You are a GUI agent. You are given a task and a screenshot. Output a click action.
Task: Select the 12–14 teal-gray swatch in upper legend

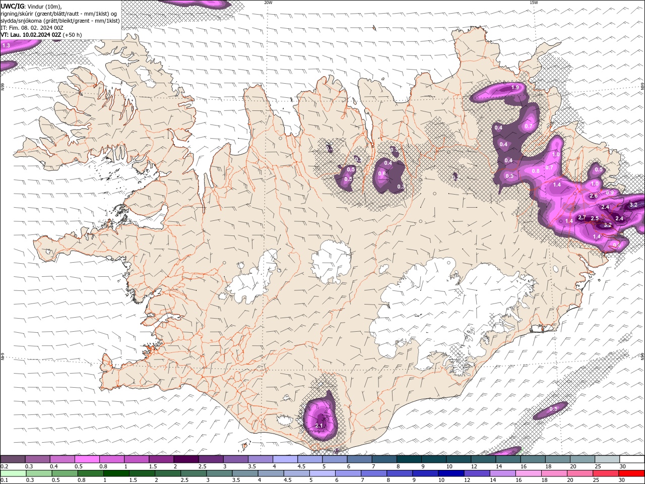pyautogui.click(x=483, y=459)
